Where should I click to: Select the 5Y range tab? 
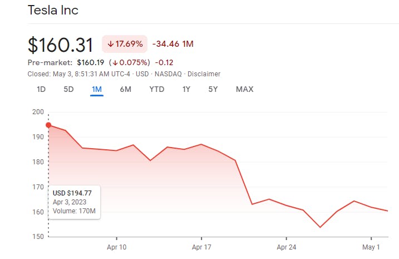(x=213, y=89)
